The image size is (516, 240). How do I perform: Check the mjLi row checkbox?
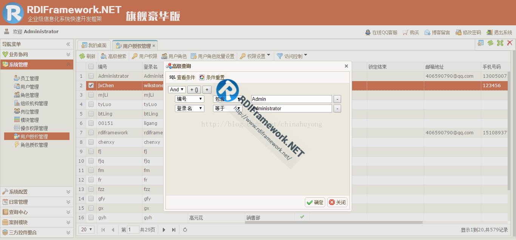click(x=91, y=95)
